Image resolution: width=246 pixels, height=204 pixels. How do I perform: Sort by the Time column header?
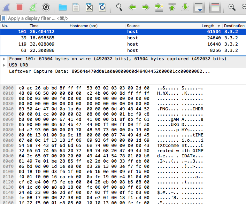point(48,26)
